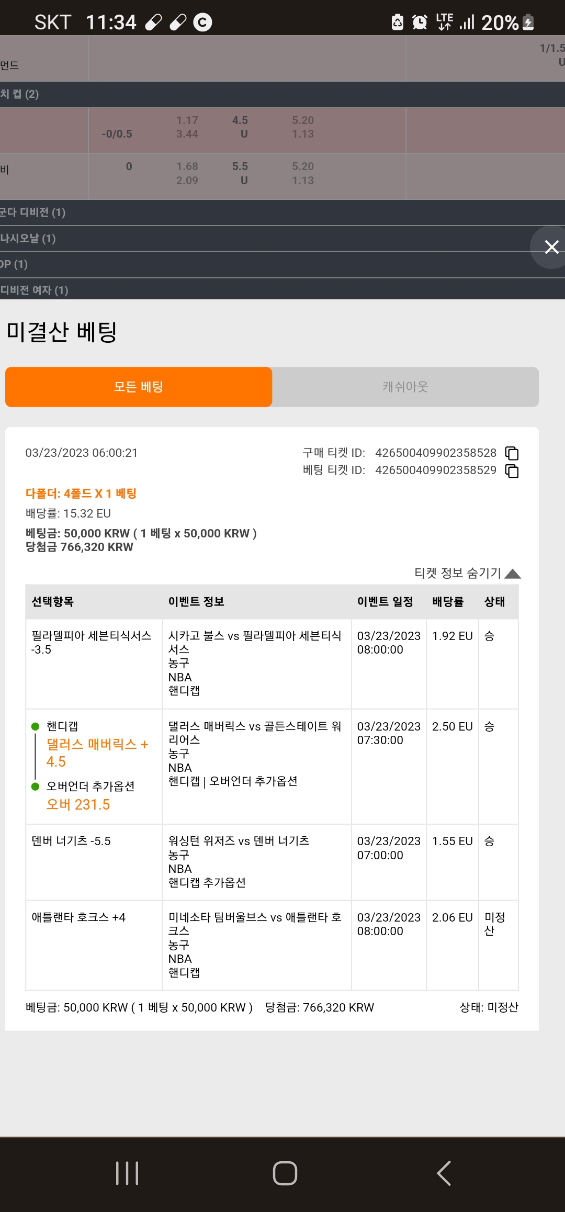Tap the Android home button
Image resolution: width=565 pixels, height=1212 pixels.
tap(285, 1173)
